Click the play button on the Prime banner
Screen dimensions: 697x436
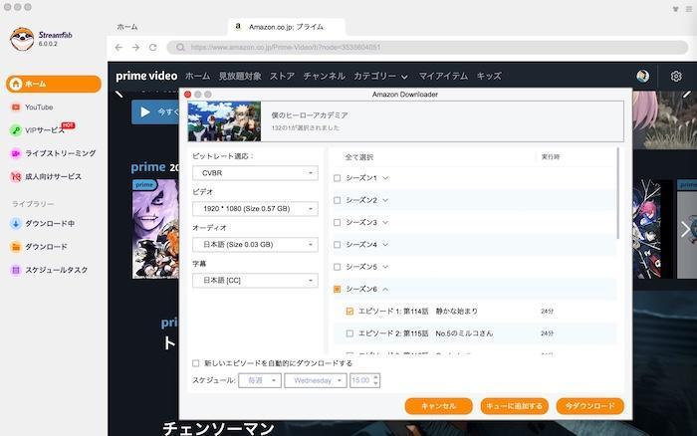(145, 112)
